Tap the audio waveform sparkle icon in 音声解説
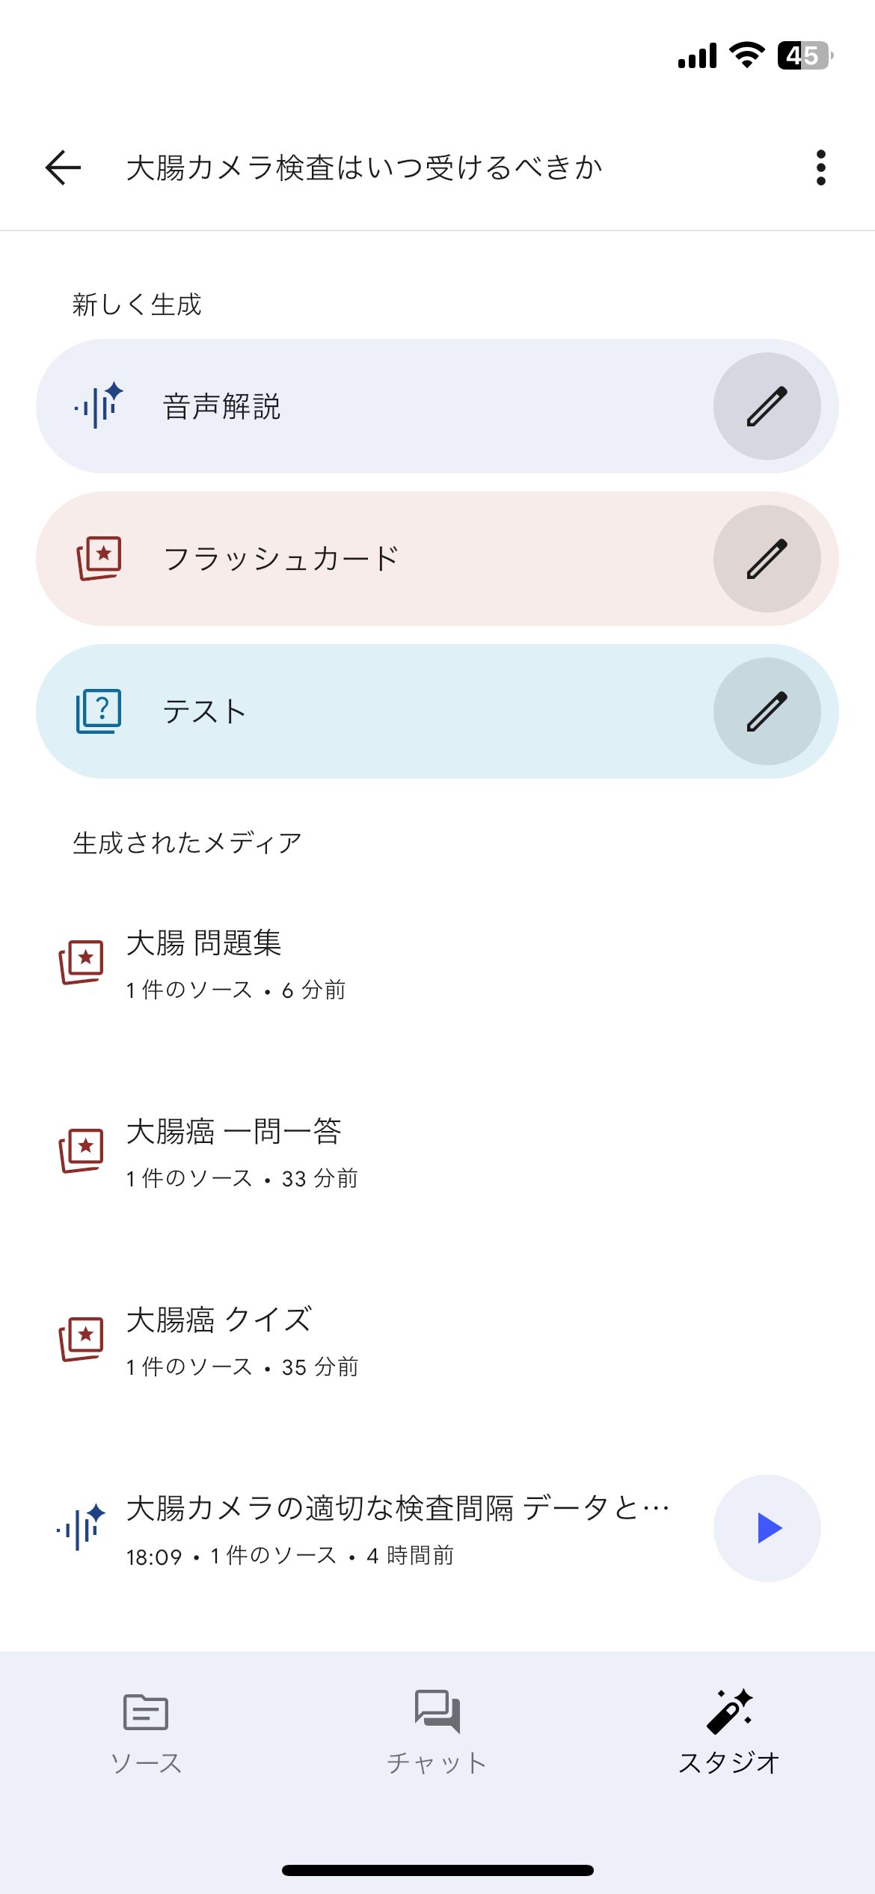The image size is (875, 1894). (x=99, y=406)
